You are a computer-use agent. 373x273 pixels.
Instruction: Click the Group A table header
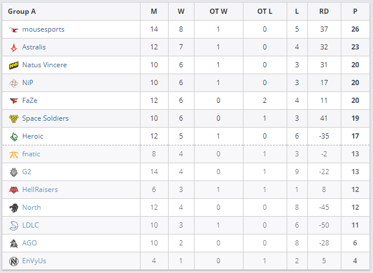tap(22, 11)
